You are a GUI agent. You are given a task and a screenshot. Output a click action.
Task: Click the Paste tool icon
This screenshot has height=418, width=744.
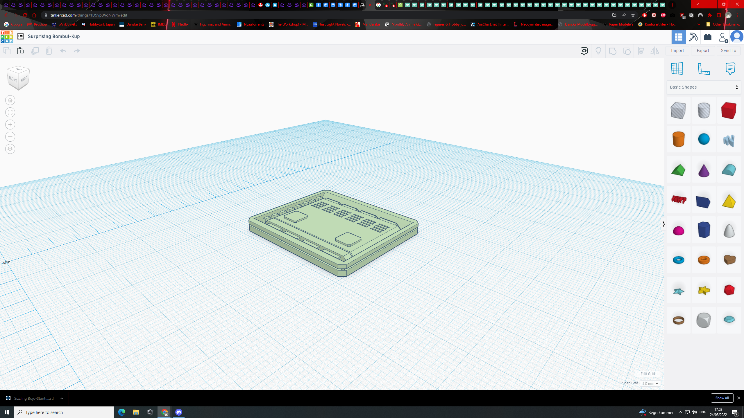(x=20, y=51)
